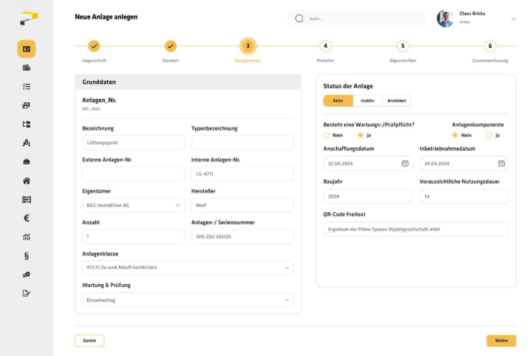The width and height of the screenshot is (531, 356).
Task: Open the checklist tasks sidebar icon
Action: click(26, 87)
